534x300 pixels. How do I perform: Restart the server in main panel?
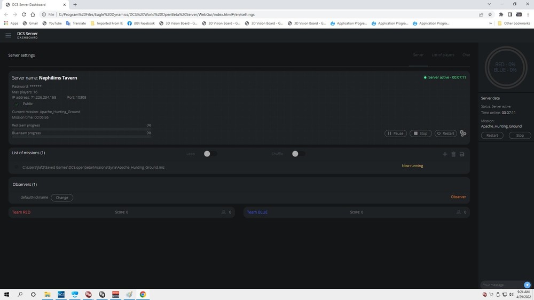[445, 133]
